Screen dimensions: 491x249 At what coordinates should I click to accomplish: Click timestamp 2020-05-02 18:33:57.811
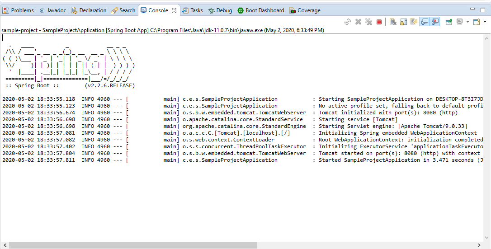(38, 160)
